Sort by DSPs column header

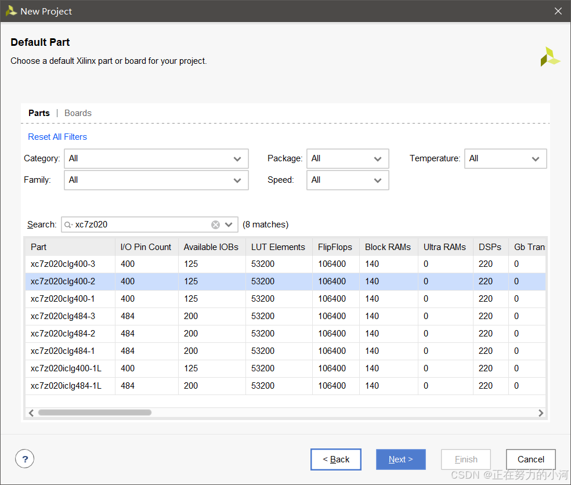(490, 247)
